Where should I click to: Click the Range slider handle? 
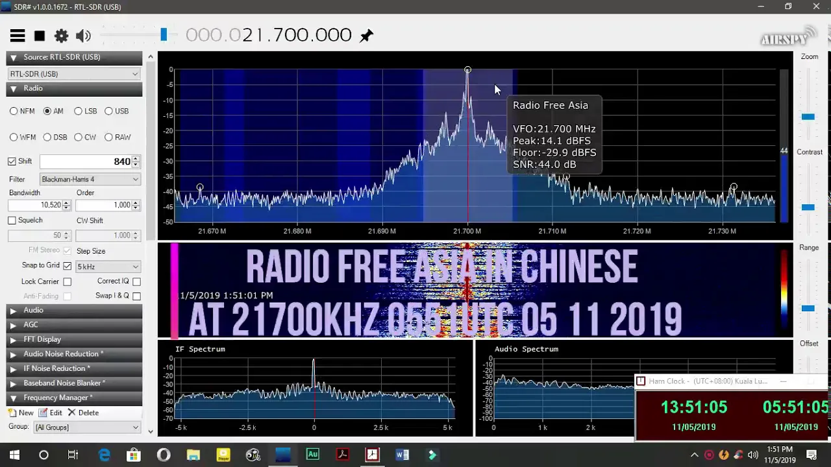click(x=808, y=308)
